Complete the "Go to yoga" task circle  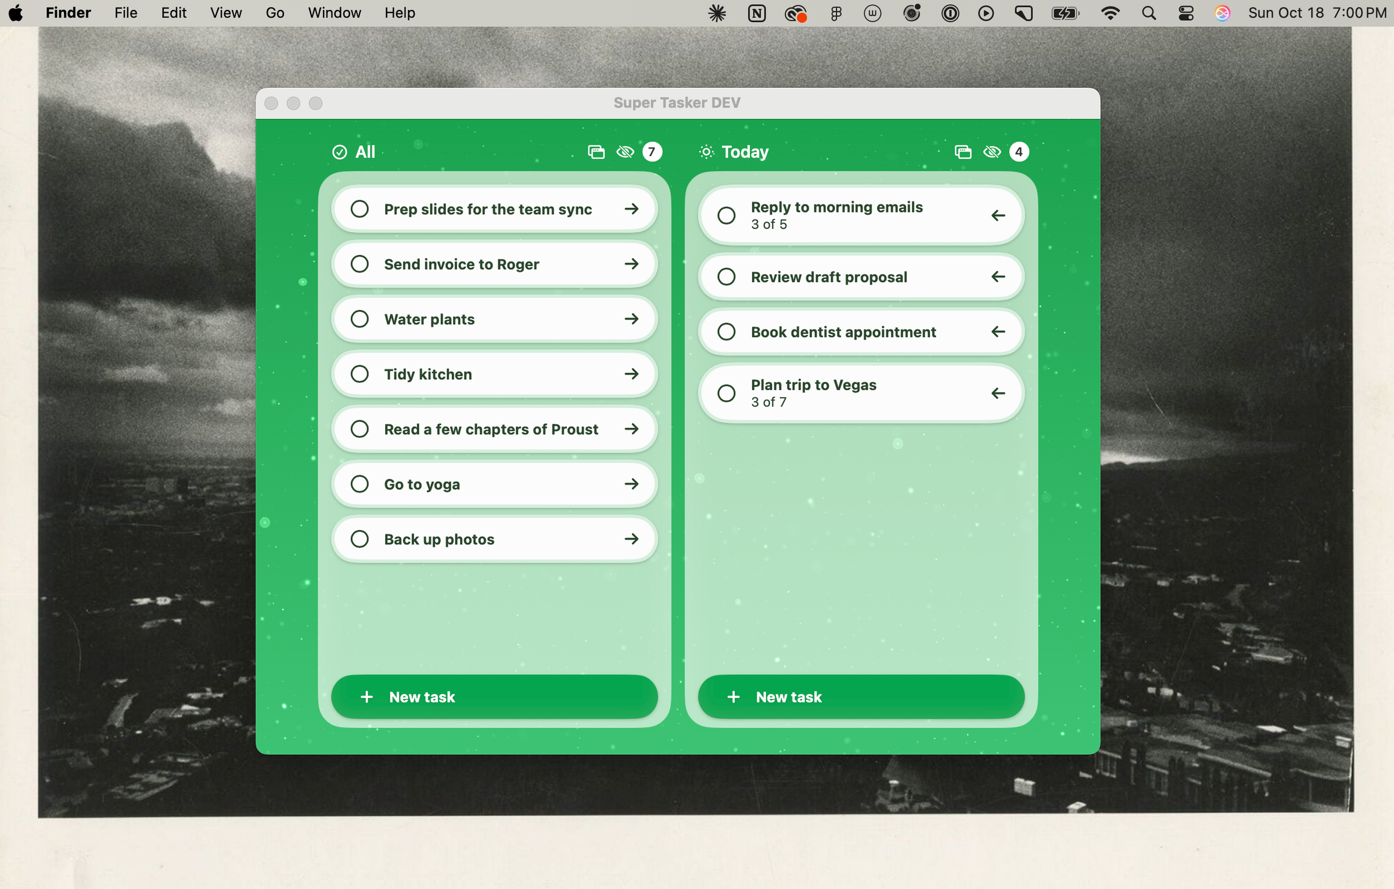[360, 484]
